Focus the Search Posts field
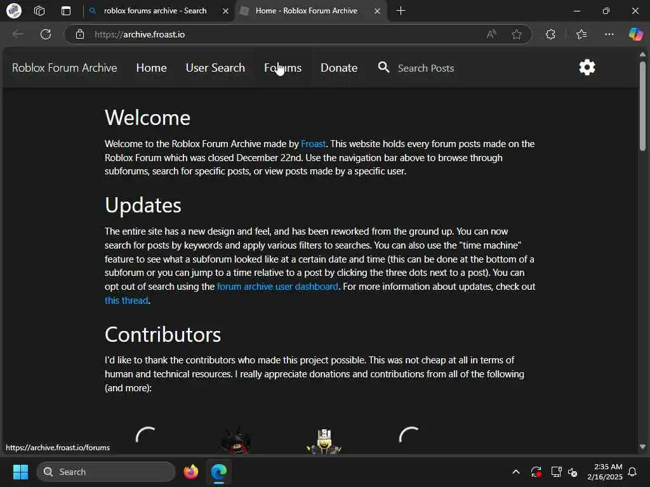The height and width of the screenshot is (487, 650). (426, 68)
